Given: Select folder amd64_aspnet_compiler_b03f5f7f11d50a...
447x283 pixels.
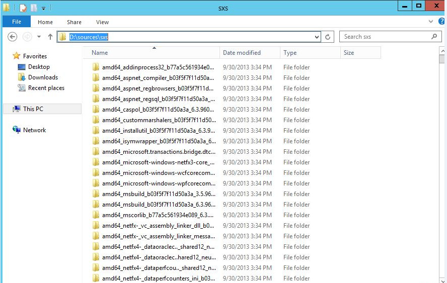Looking at the screenshot, I should [158, 78].
